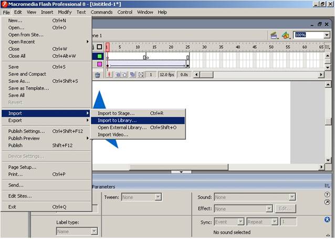
Task: Open the Window menu
Action: pyautogui.click(x=145, y=12)
